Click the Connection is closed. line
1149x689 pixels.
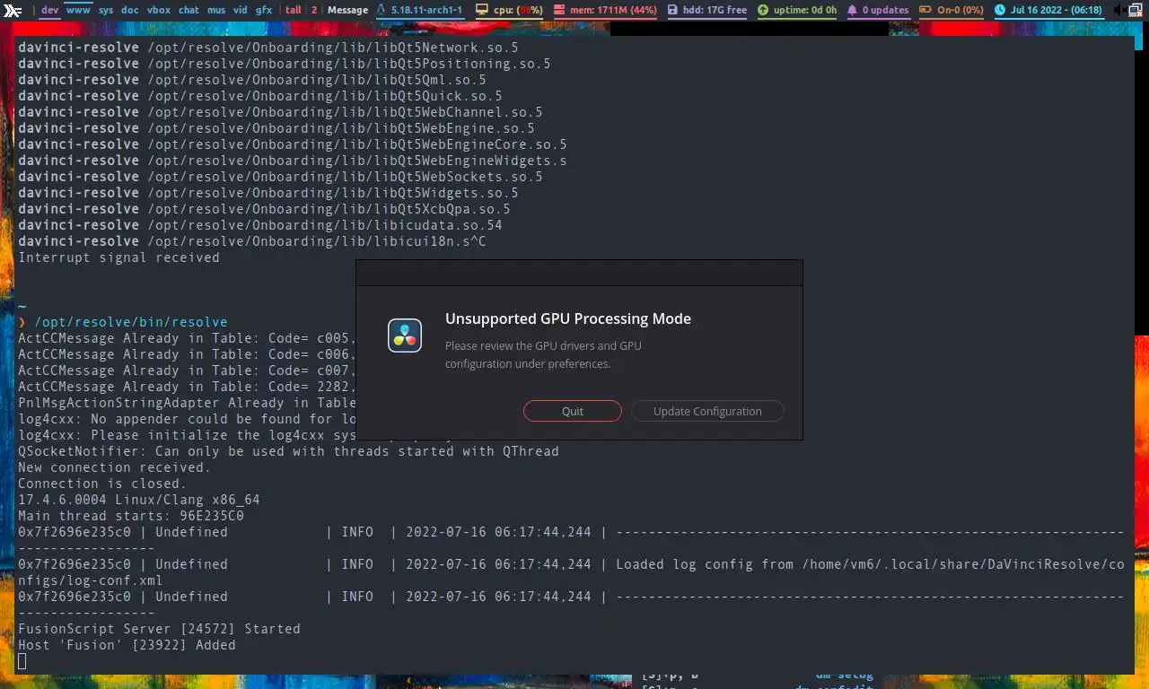[x=102, y=484]
